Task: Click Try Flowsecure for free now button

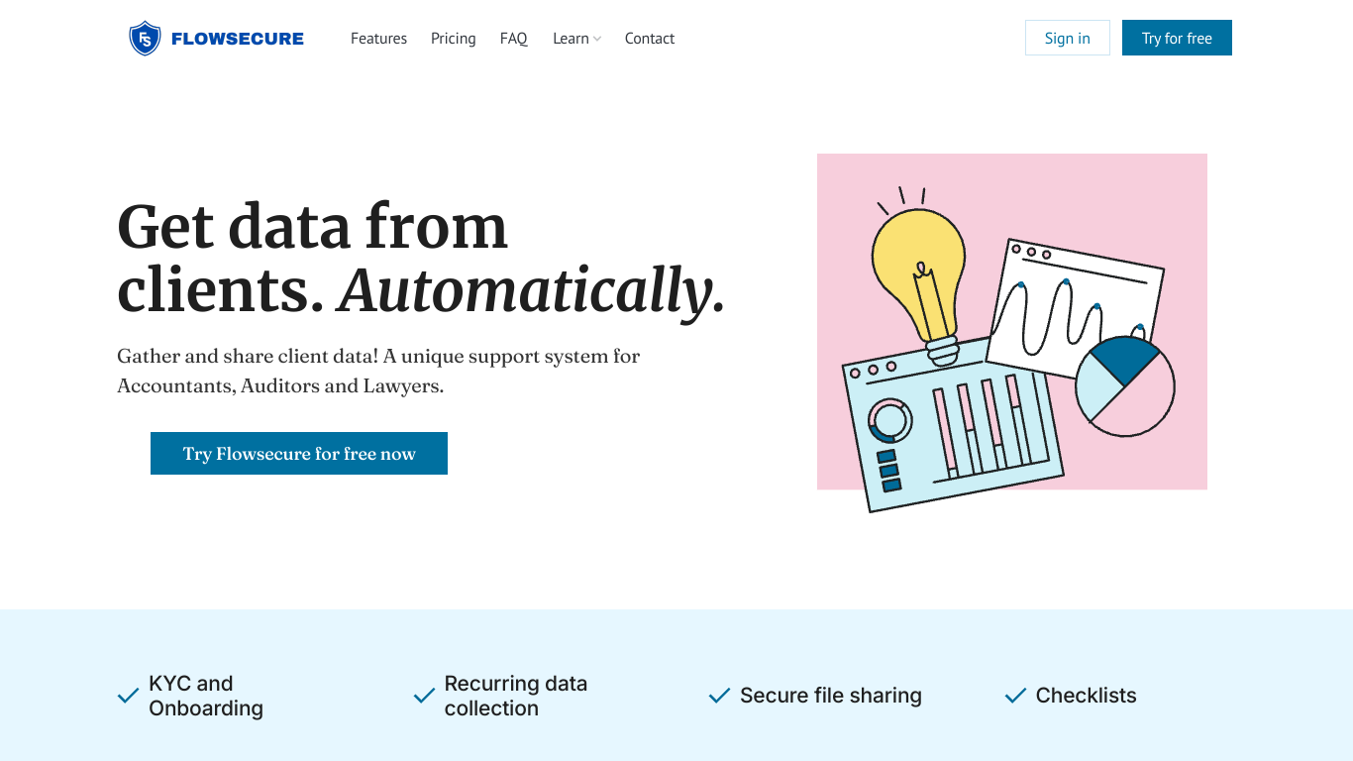Action: 299,454
